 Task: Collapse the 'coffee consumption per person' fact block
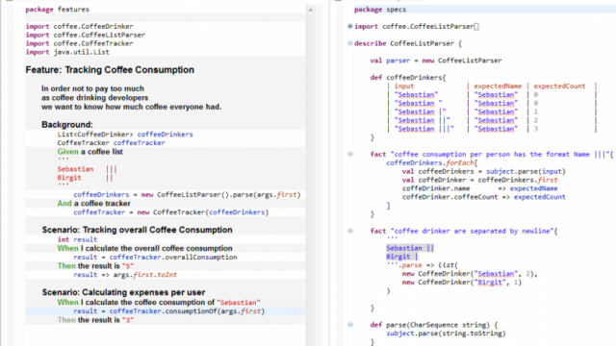[349, 154]
